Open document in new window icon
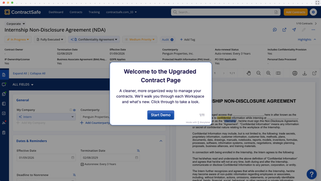Screen dimensions: 321x181 point(314,73)
